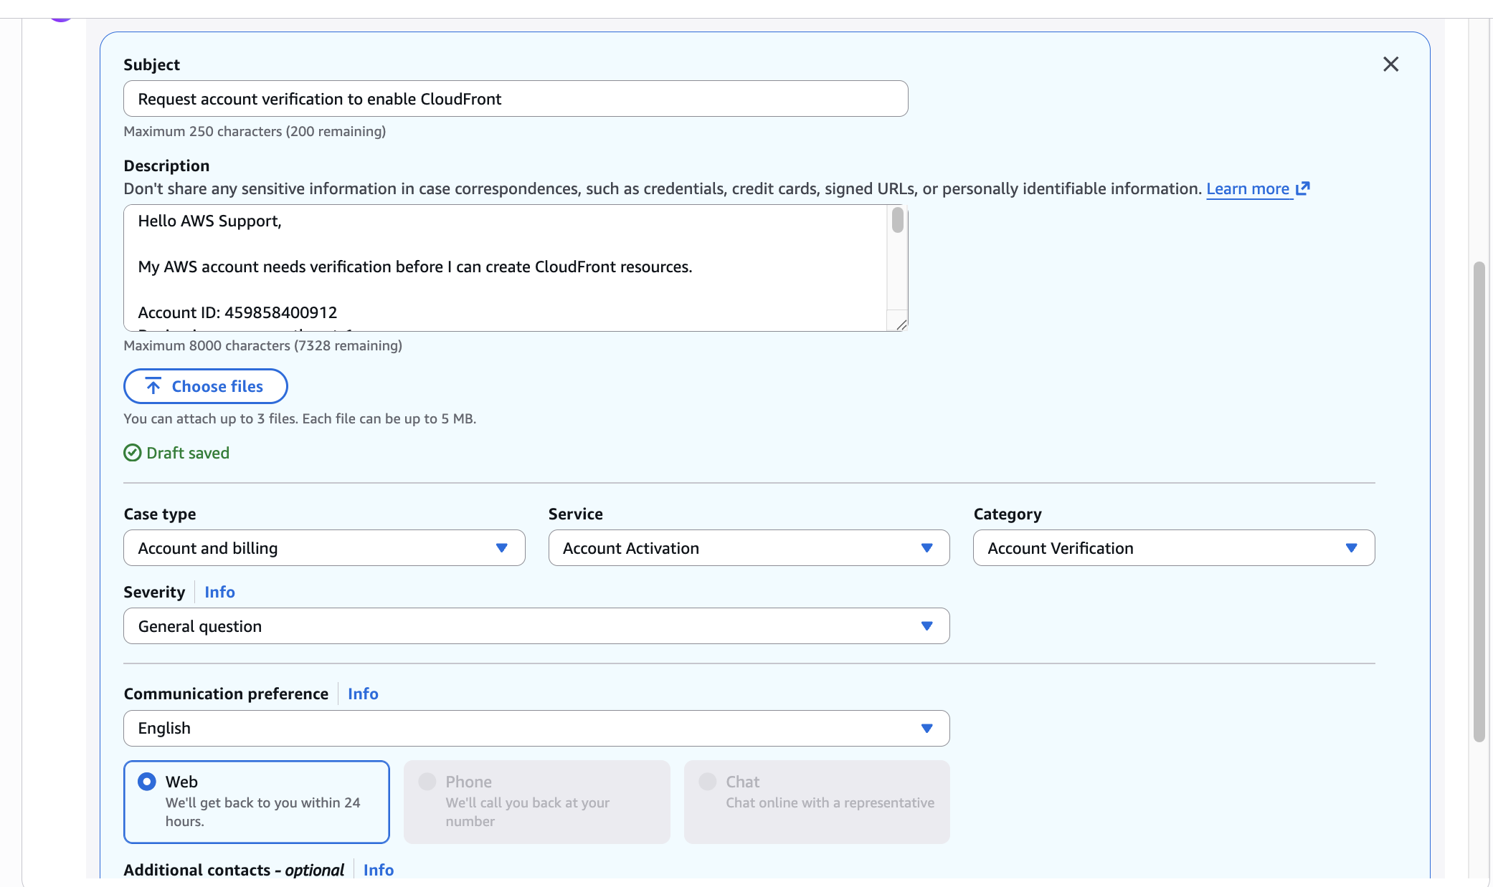1493x887 pixels.
Task: Open the Case type dropdown
Action: 324,548
